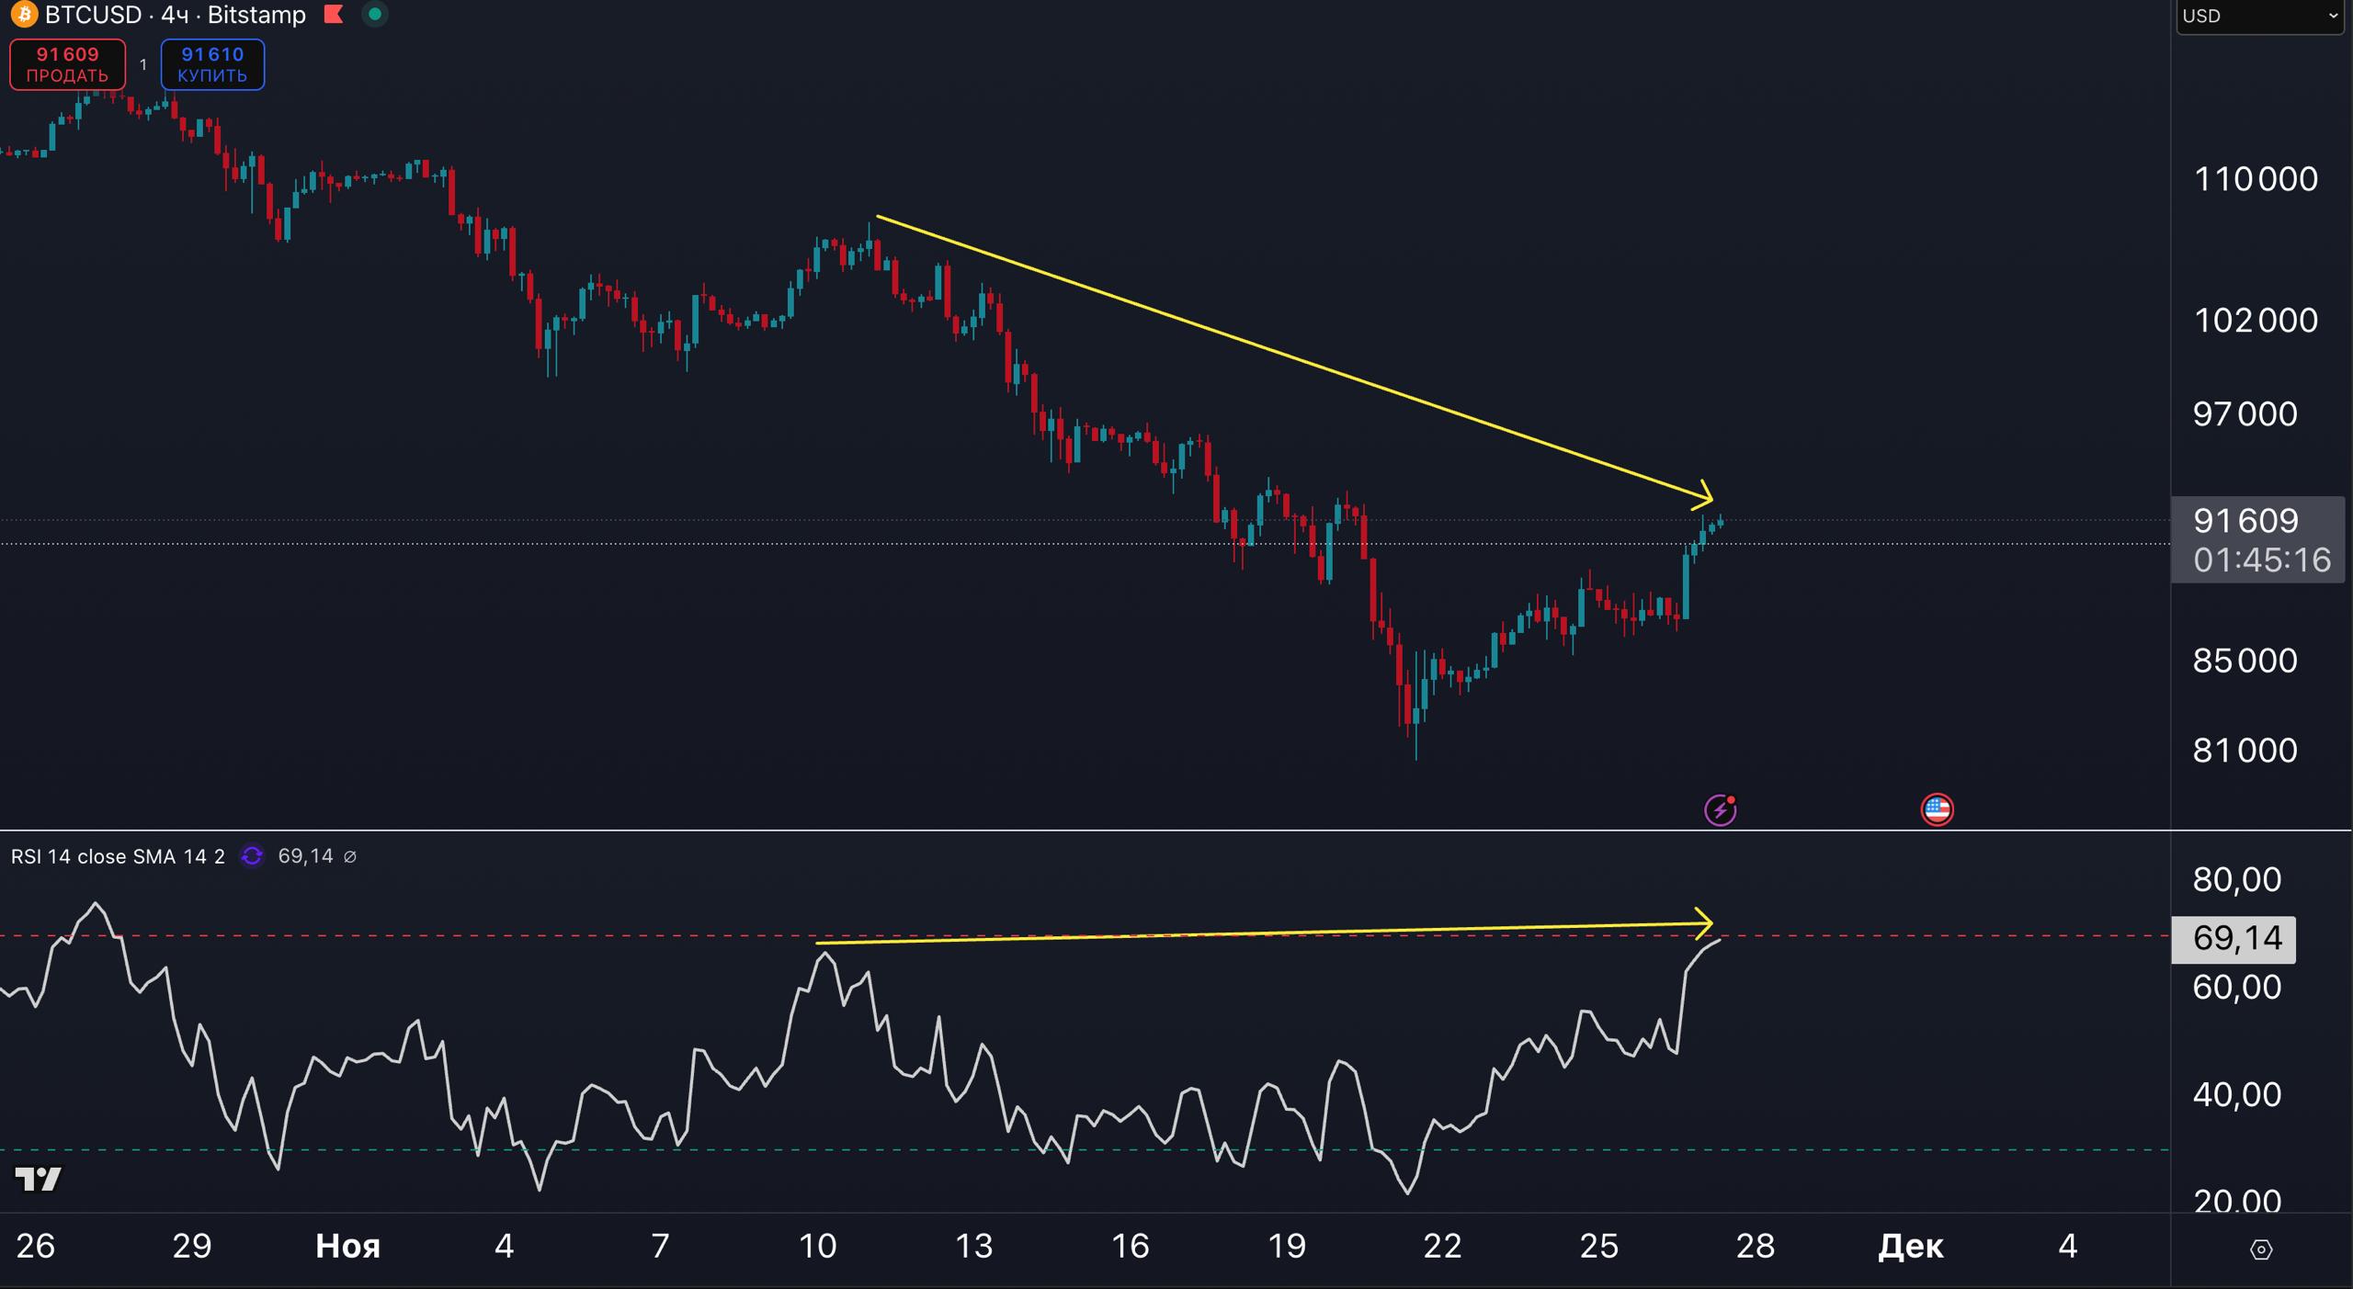
Task: Click the green market status dot
Action: [374, 15]
